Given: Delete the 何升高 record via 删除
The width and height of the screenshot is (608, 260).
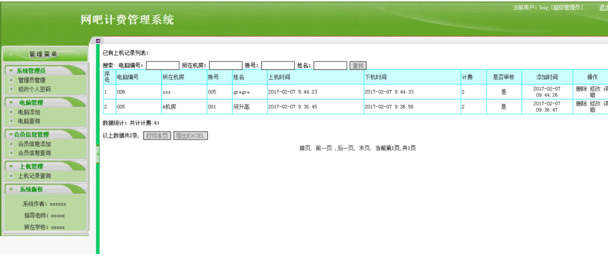Looking at the screenshot, I should tap(582, 104).
